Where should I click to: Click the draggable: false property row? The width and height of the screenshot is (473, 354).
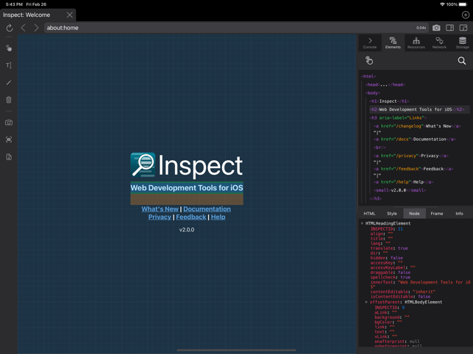pos(391,272)
